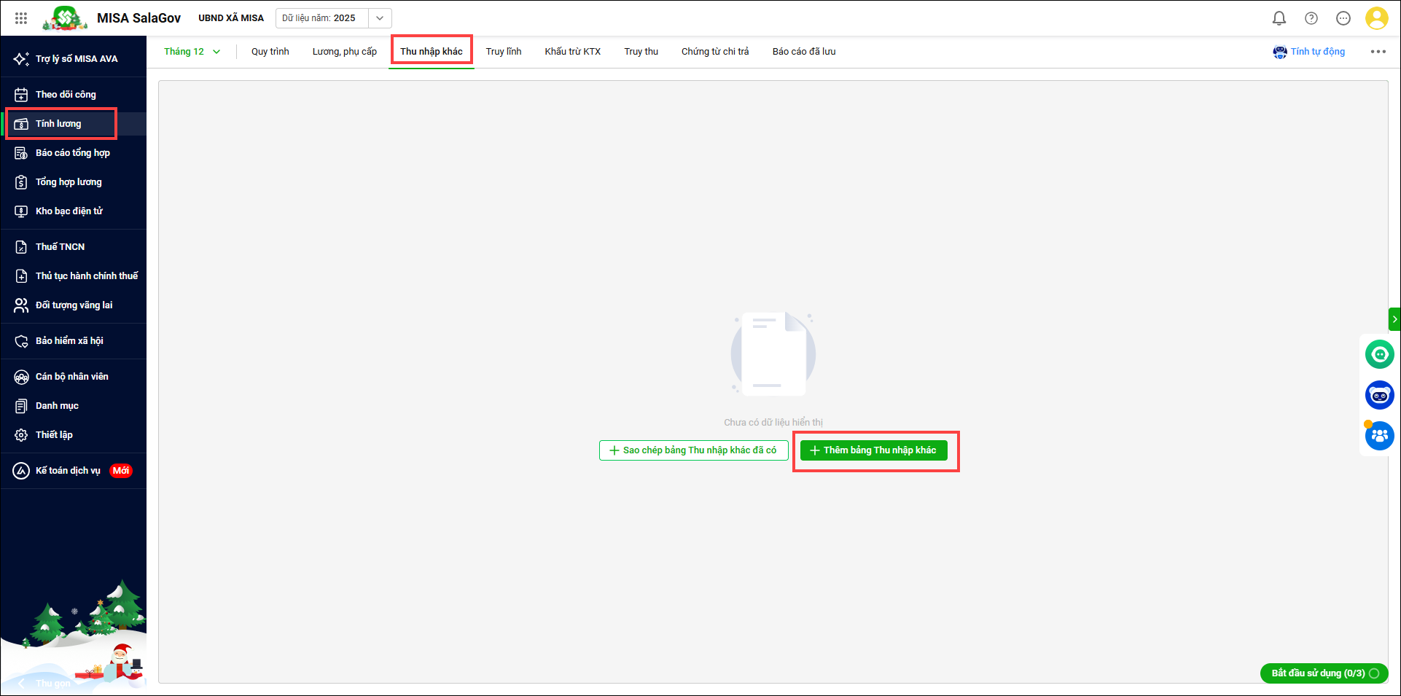The image size is (1401, 696).
Task: Click the three-dot more options icon
Action: (1378, 52)
